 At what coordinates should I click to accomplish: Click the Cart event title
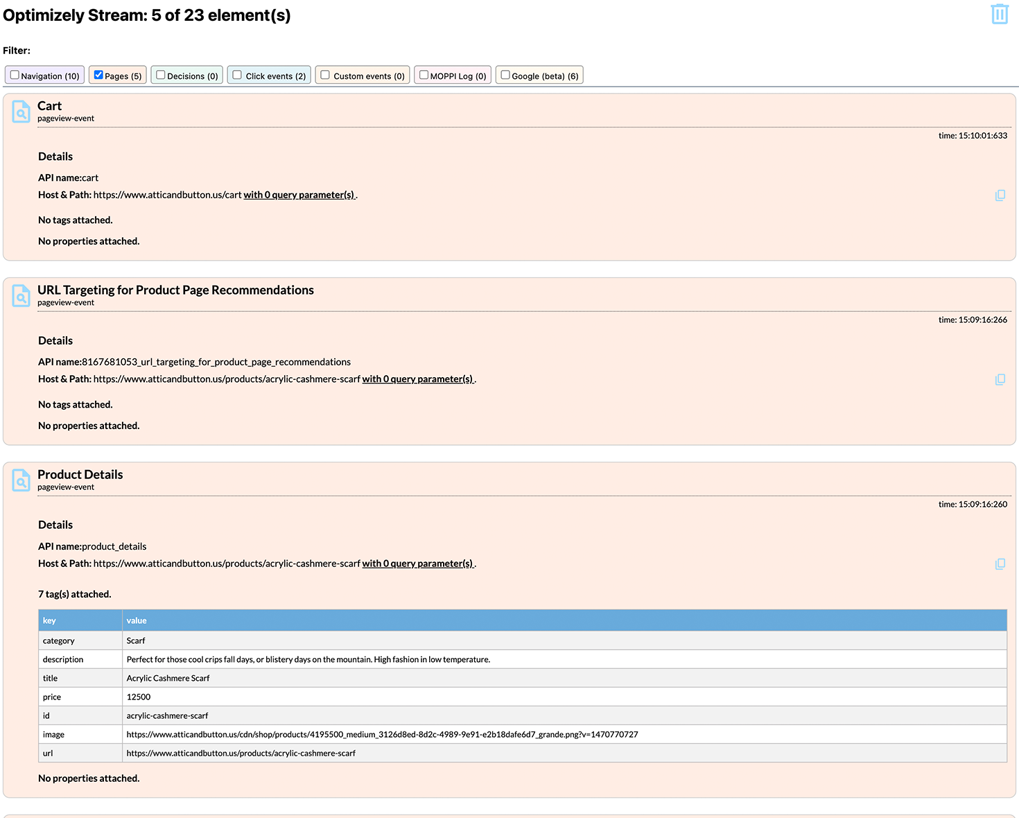click(49, 106)
